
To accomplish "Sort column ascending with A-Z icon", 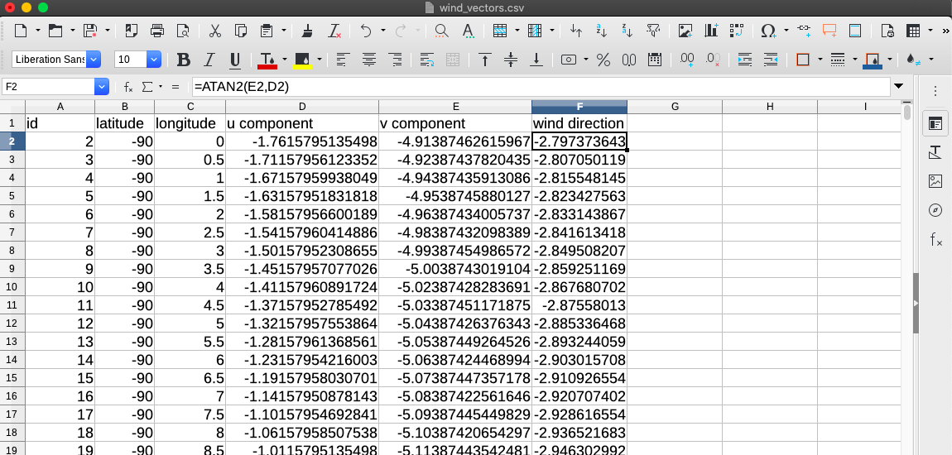I will 602,31.
